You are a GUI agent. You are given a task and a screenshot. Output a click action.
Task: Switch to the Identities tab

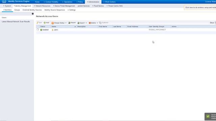(x=7, y=10)
